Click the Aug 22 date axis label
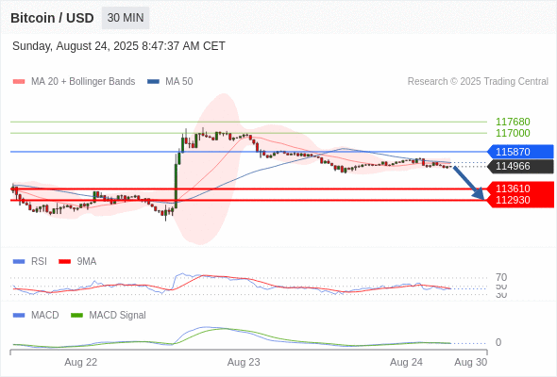 80,362
